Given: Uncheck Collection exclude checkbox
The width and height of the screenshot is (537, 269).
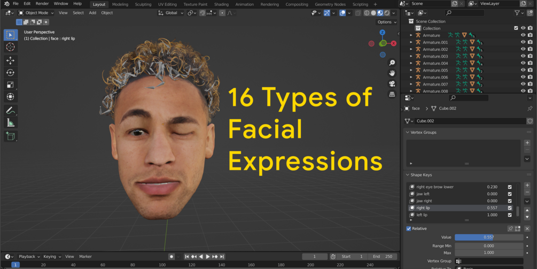Looking at the screenshot, I should pos(516,28).
